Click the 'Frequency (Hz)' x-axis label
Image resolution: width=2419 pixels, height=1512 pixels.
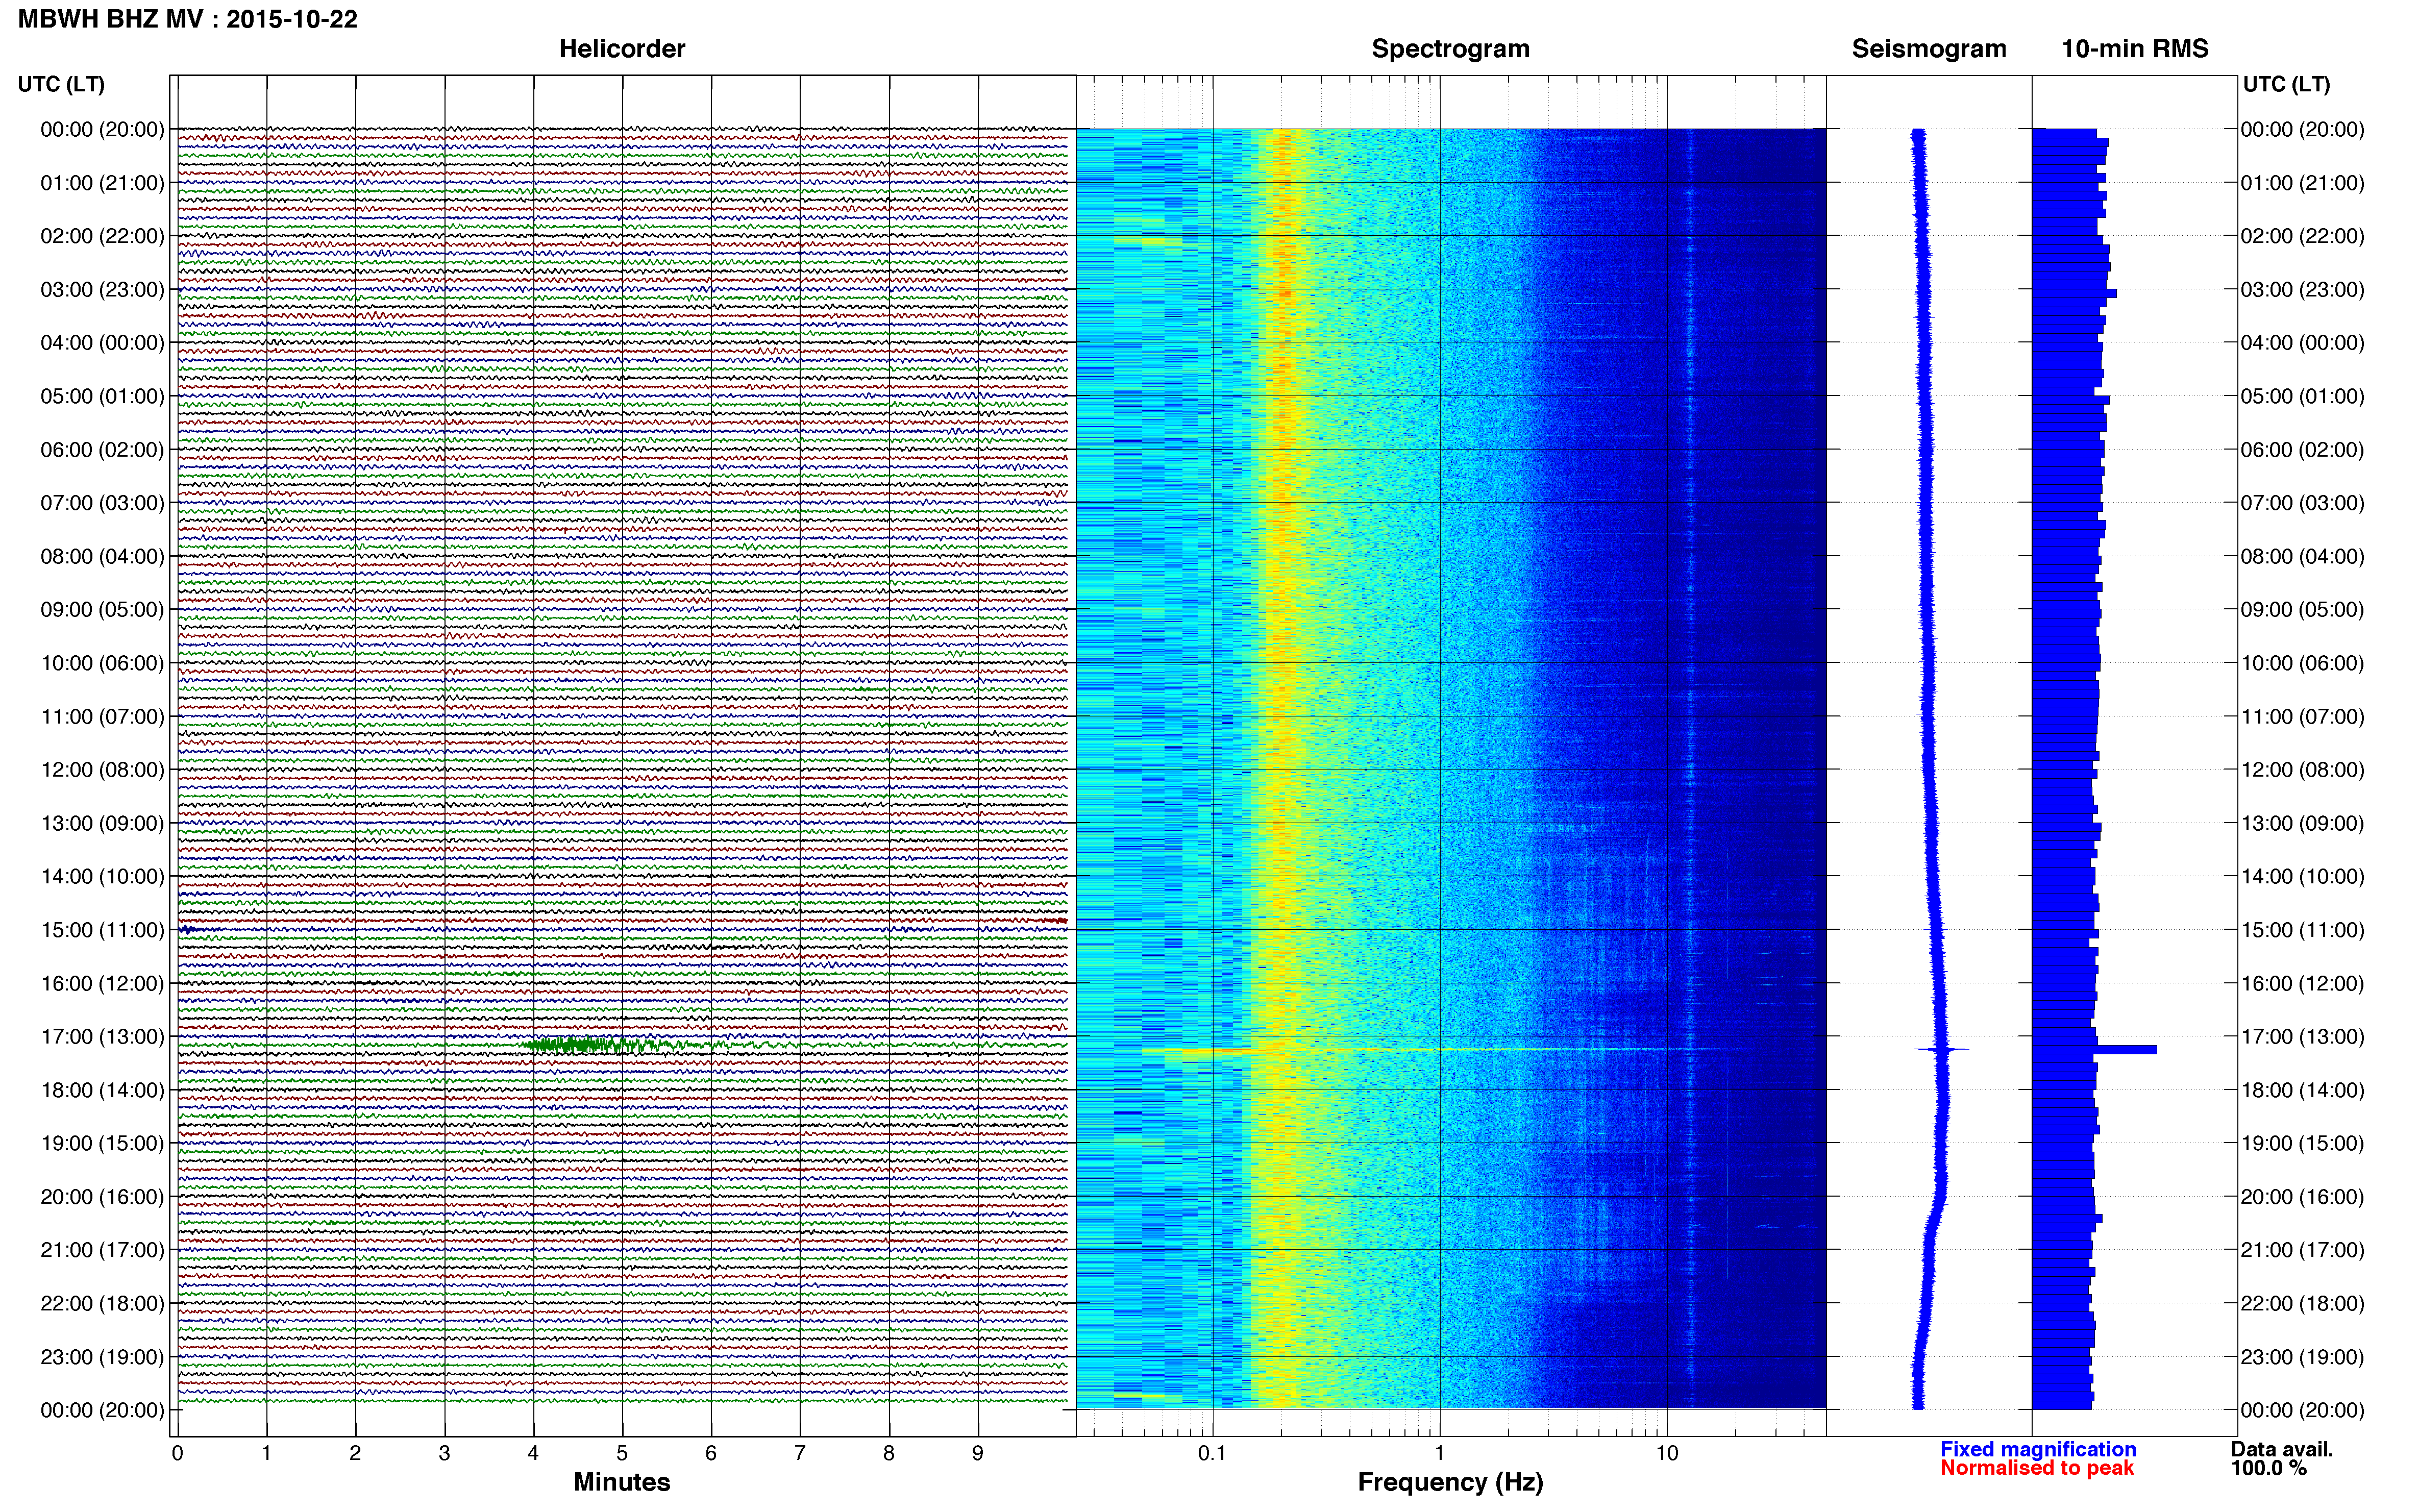1450,1482
